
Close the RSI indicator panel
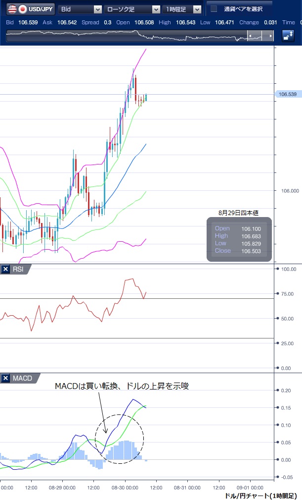pyautogui.click(x=6, y=269)
